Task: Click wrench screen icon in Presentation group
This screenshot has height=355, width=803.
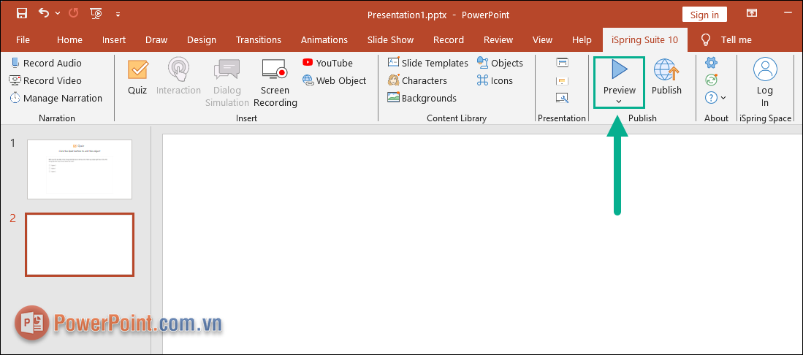Action: 562,98
